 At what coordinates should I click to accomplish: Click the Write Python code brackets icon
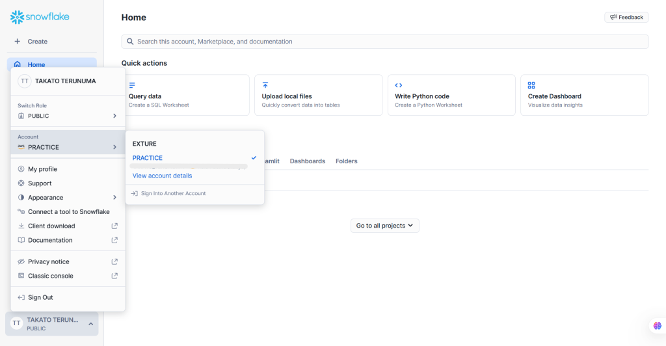point(399,85)
